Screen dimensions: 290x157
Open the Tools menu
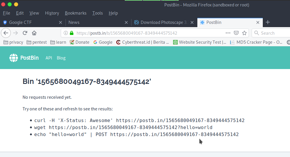click(97, 13)
